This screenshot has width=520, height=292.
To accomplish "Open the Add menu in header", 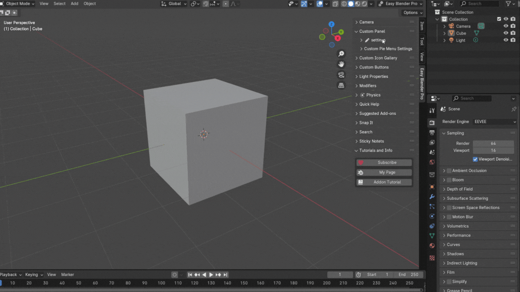I will 74,4.
